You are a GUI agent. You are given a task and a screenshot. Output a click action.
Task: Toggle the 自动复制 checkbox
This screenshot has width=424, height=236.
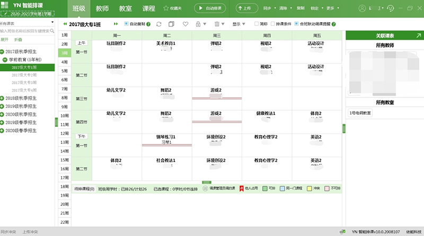click(x=126, y=24)
